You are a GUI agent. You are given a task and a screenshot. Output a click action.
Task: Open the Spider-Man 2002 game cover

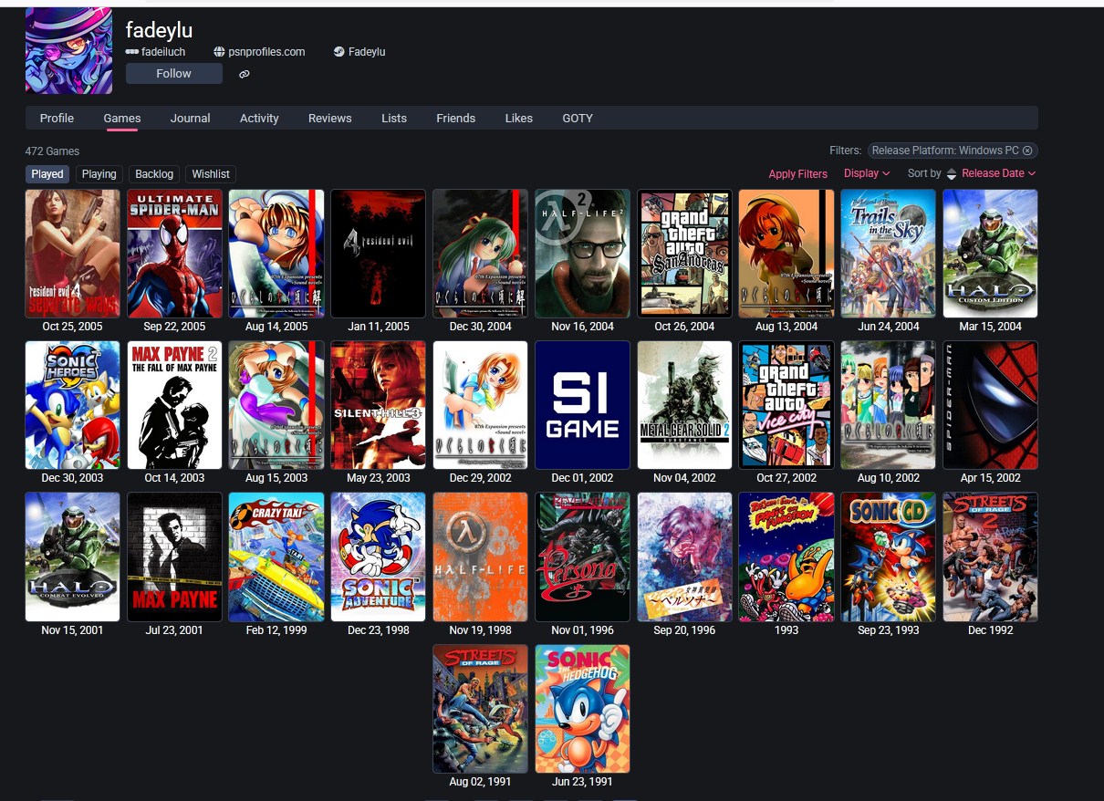[990, 405]
